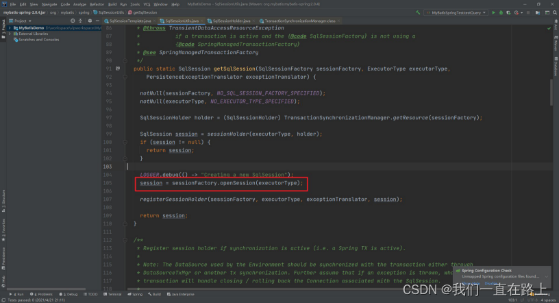Open the Spring tool window

click(135, 294)
